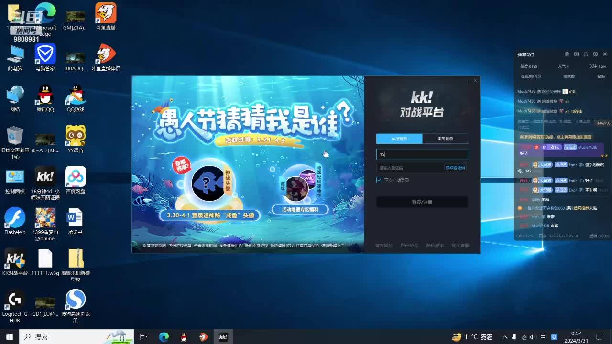Select the KK对战平台 desktop shortcut

pos(15,262)
